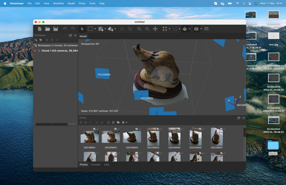Open the Workflow menu
286x185 pixels.
coord(58,3)
